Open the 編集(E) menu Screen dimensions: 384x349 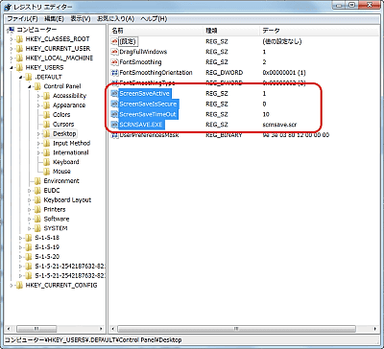coord(54,19)
